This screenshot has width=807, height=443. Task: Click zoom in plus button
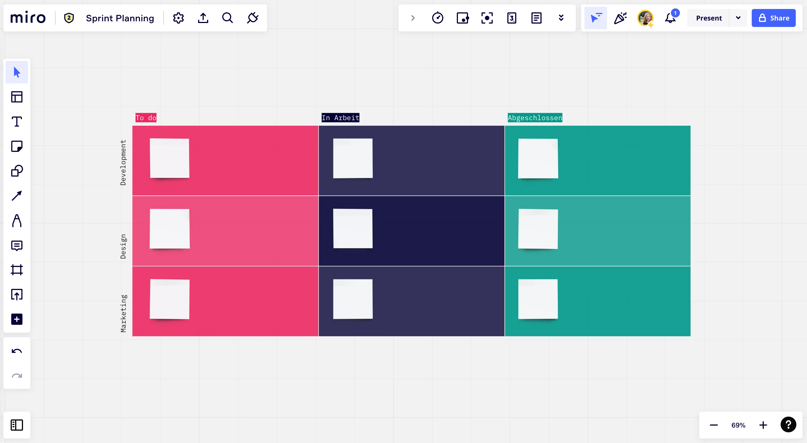point(763,425)
